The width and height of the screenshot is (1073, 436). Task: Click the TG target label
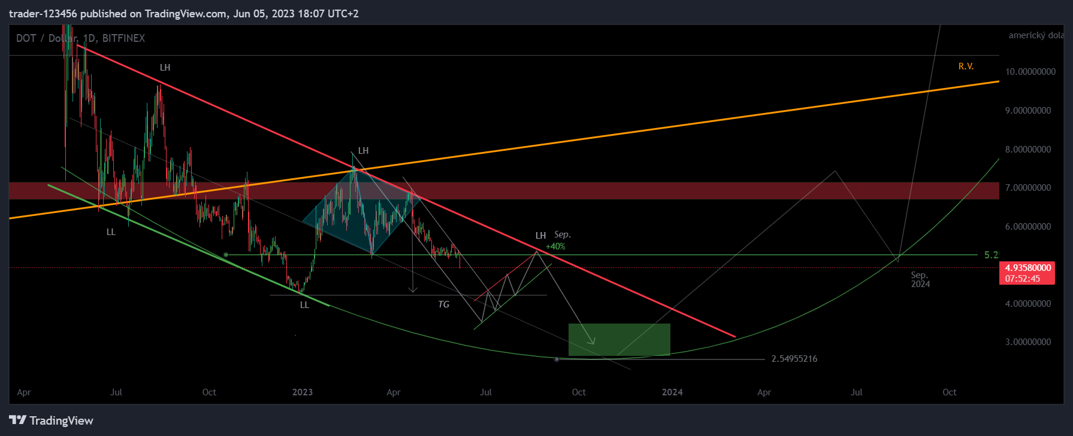coord(443,304)
